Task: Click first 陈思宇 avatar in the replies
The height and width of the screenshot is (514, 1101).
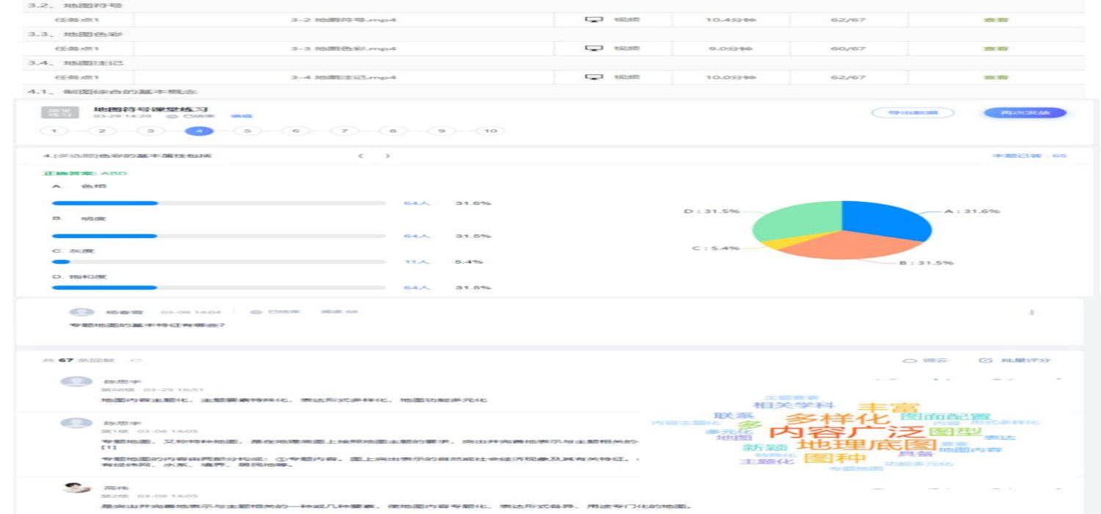Action: pos(76,383)
